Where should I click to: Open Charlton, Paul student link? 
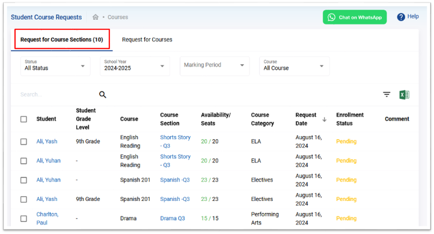point(47,218)
